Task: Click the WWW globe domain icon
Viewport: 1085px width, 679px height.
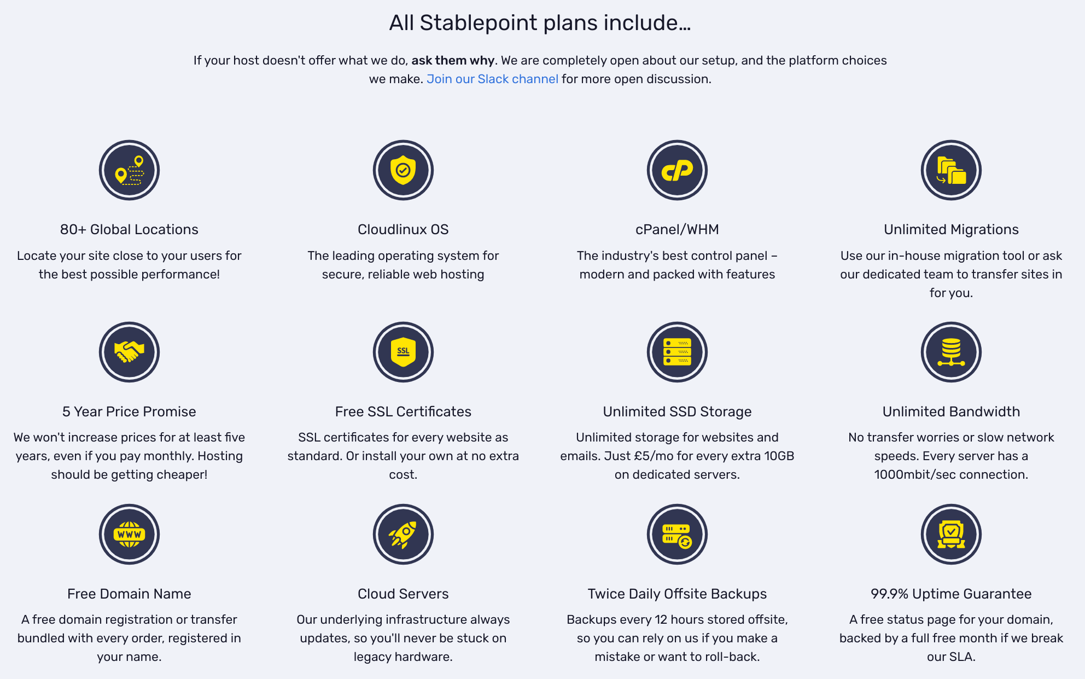Action: coord(129,534)
